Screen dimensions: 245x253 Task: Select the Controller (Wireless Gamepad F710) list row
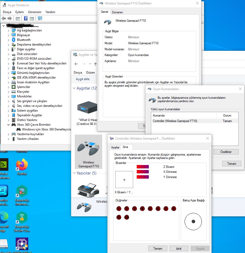coord(195,121)
